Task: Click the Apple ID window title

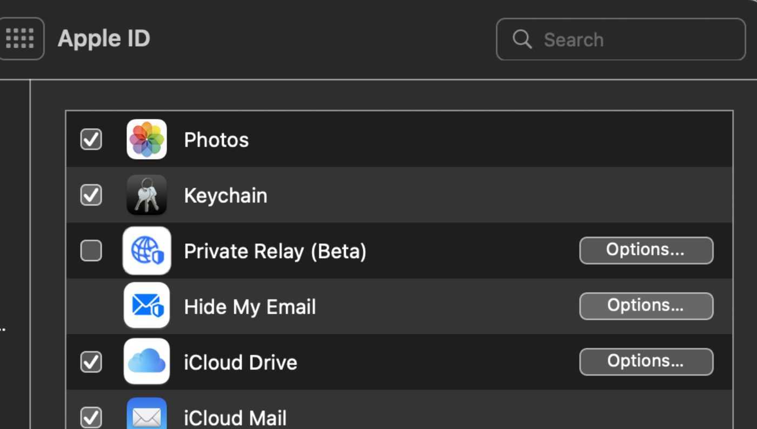Action: 104,38
